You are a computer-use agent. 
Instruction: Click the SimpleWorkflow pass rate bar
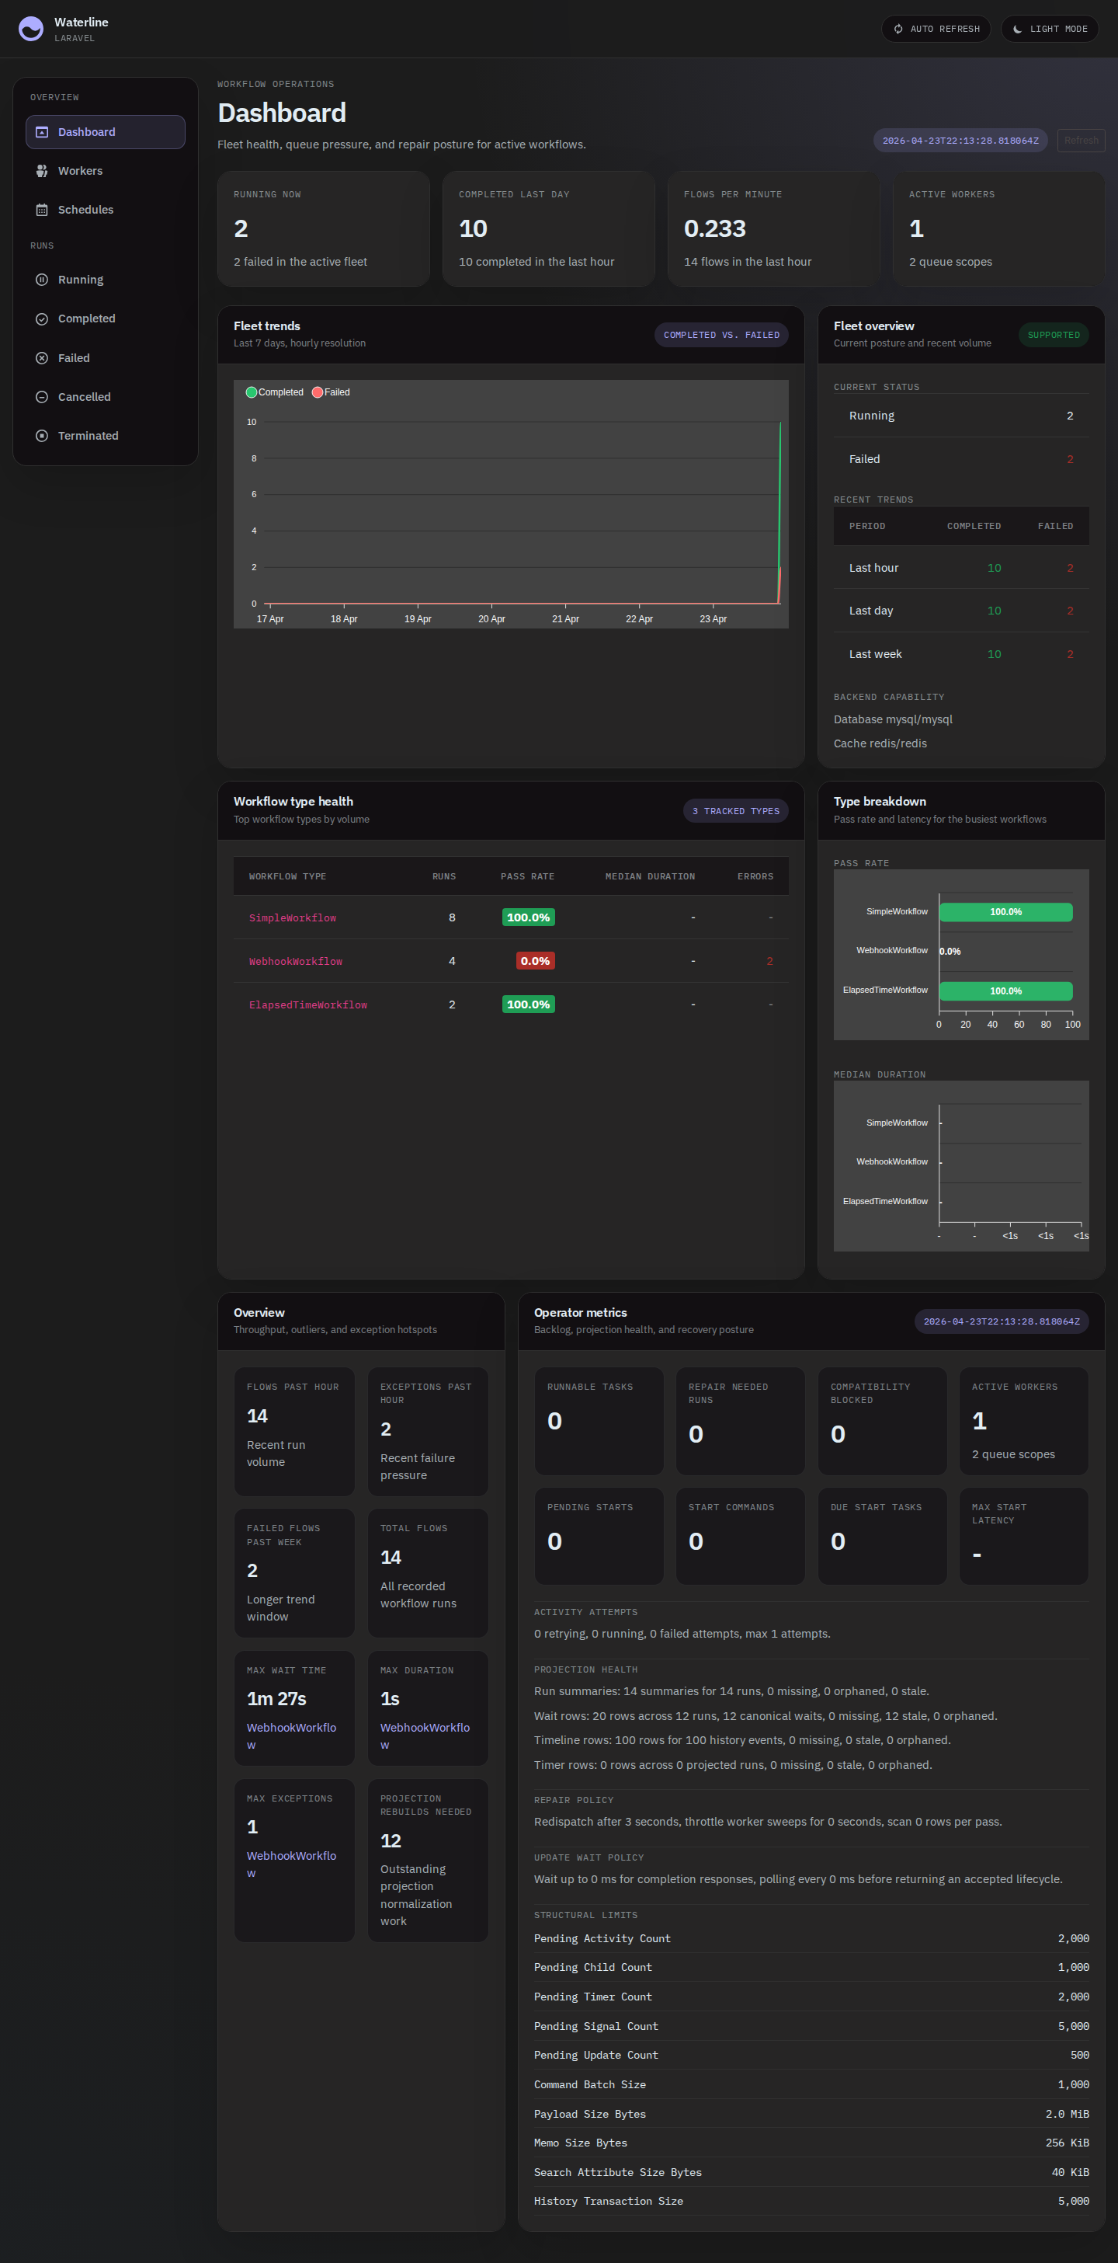1005,912
